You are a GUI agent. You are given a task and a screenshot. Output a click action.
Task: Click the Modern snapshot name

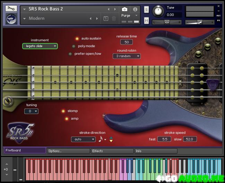(36, 18)
